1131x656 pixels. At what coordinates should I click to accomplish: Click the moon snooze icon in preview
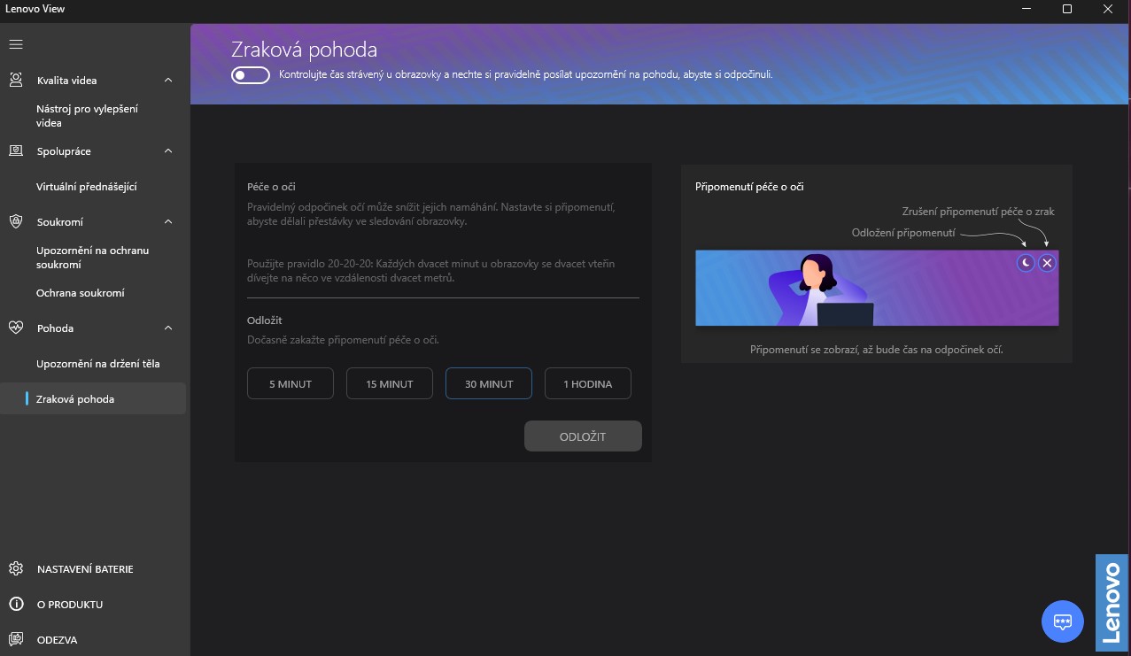(1026, 263)
